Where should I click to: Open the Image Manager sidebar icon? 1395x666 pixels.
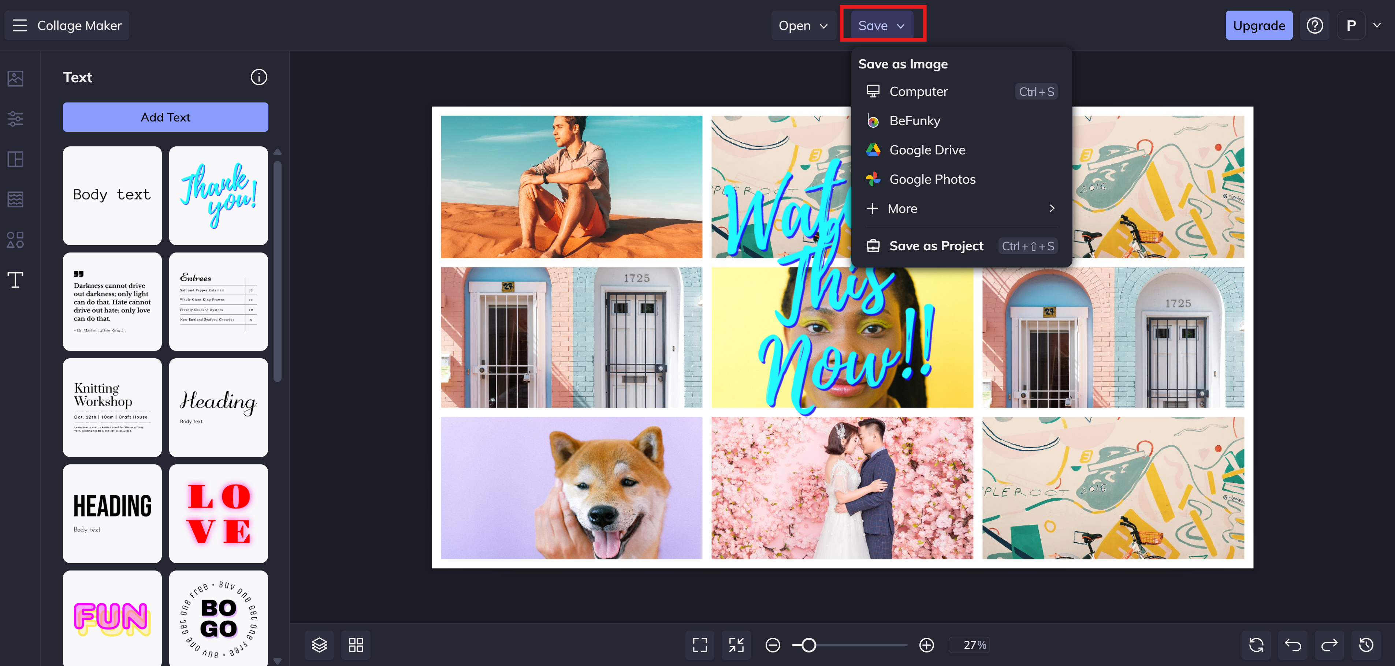pyautogui.click(x=15, y=78)
